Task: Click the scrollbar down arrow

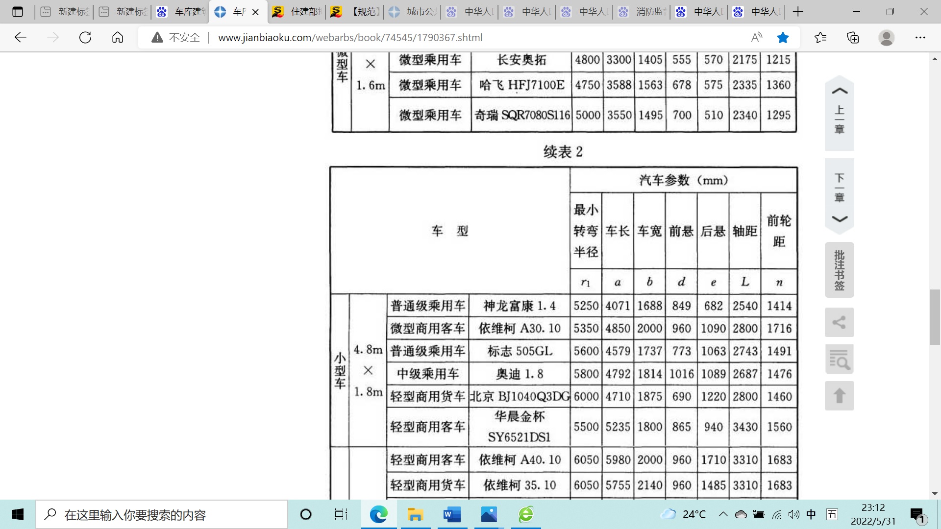Action: click(x=935, y=494)
